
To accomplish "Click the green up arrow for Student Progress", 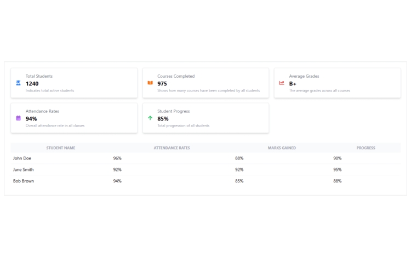I will [x=150, y=118].
